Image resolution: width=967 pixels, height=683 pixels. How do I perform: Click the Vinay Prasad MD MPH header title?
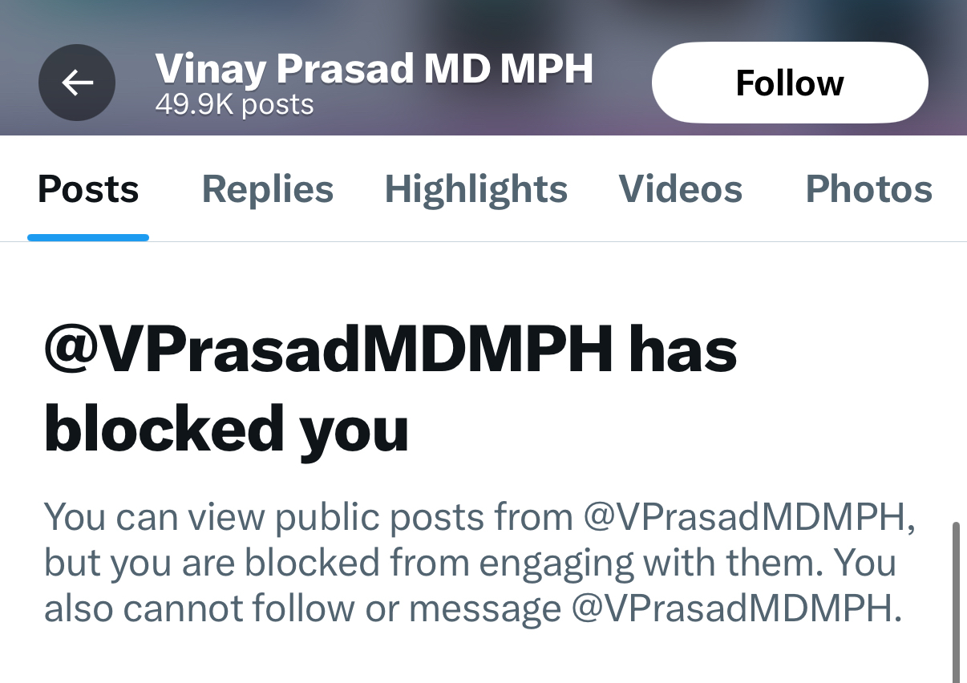point(374,69)
